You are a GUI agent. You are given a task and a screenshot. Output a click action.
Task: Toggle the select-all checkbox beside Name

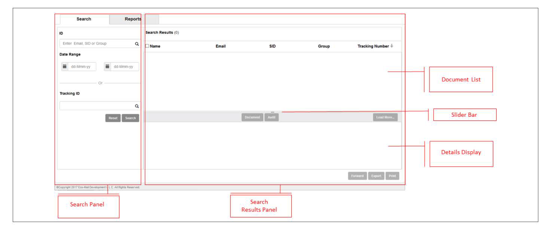coord(147,46)
